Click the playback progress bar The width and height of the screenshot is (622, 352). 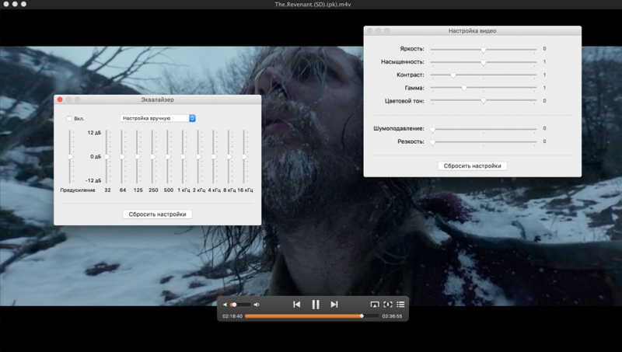click(x=312, y=316)
